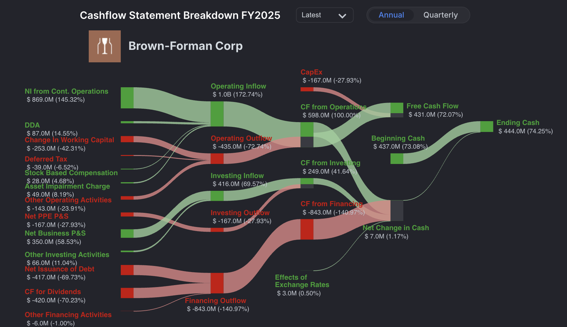The image size is (567, 327).
Task: Click the Brown-Forman Corp company name
Action: [x=185, y=46]
